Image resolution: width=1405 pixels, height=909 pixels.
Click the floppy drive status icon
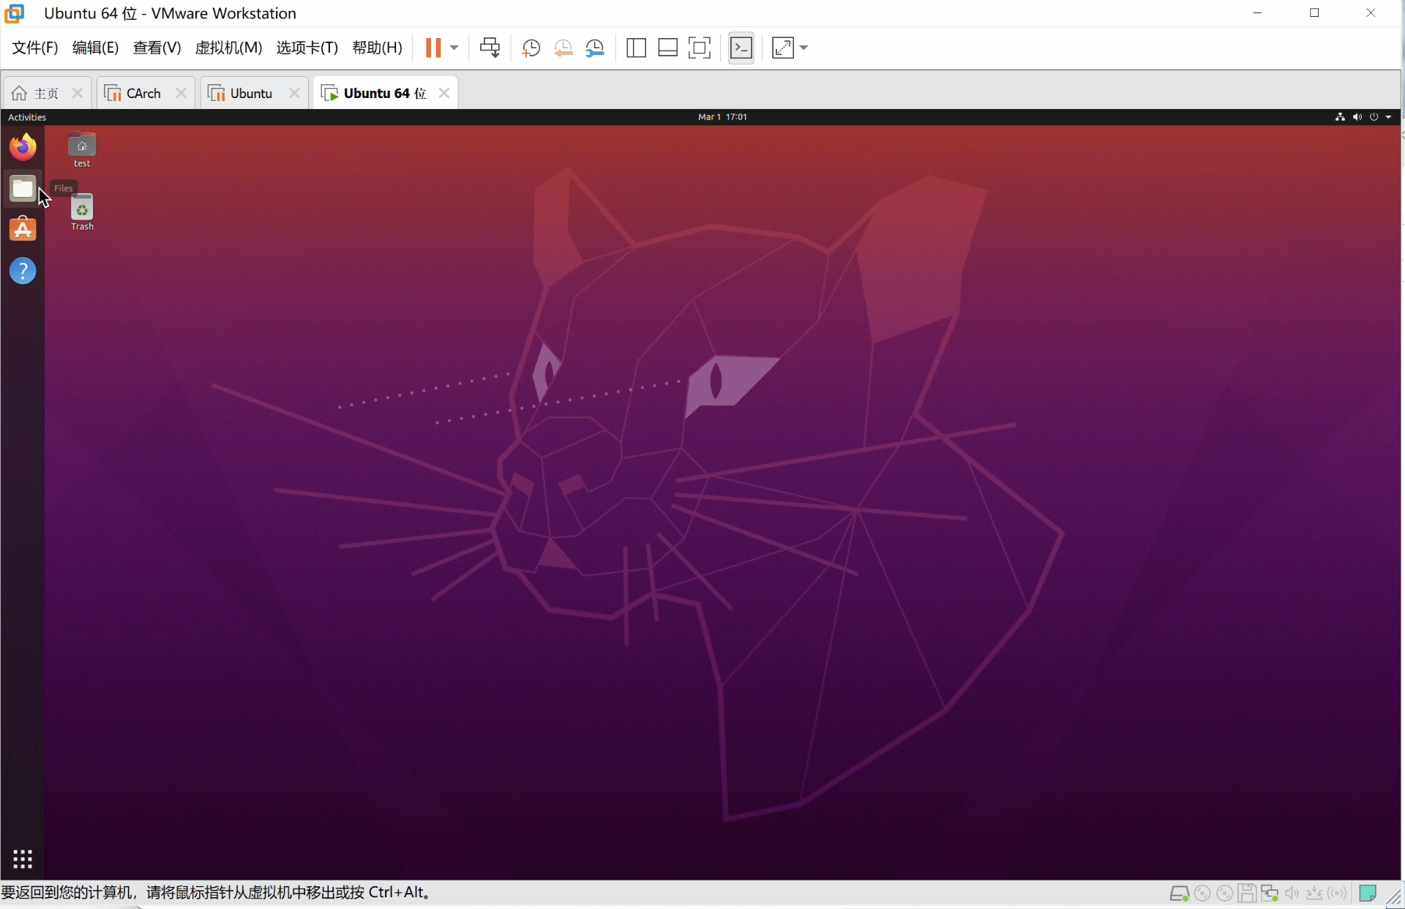(1247, 894)
